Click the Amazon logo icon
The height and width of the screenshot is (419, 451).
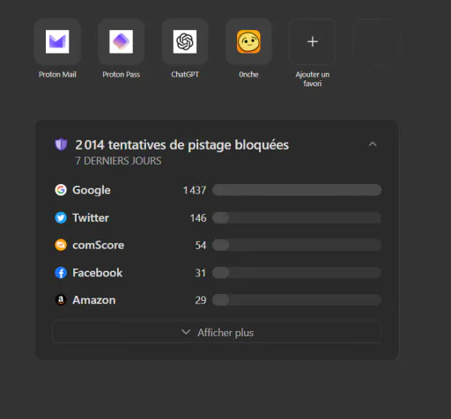pyautogui.click(x=61, y=300)
